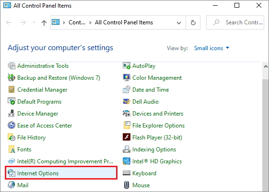The height and width of the screenshot is (192, 269).
Task: Click the Date and Time icon
Action: (127, 89)
